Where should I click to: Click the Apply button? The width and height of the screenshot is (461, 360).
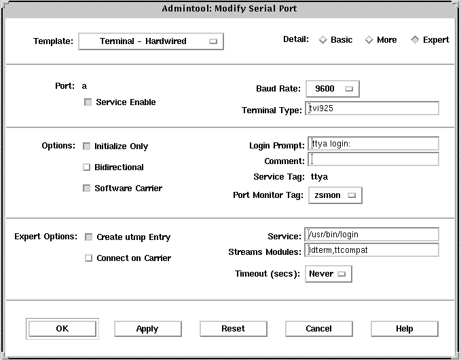(x=147, y=329)
